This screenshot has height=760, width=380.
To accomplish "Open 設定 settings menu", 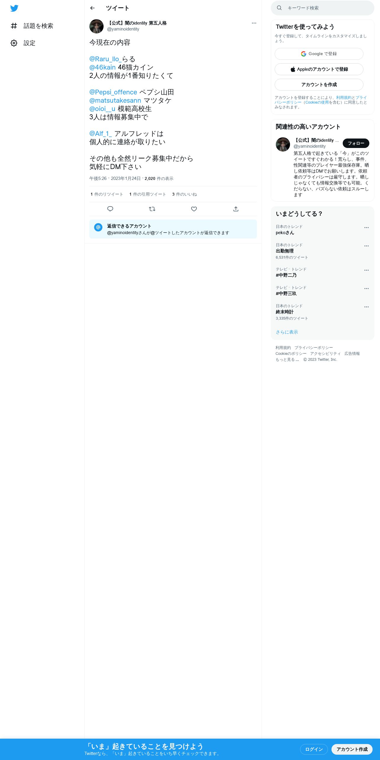I will coord(23,43).
